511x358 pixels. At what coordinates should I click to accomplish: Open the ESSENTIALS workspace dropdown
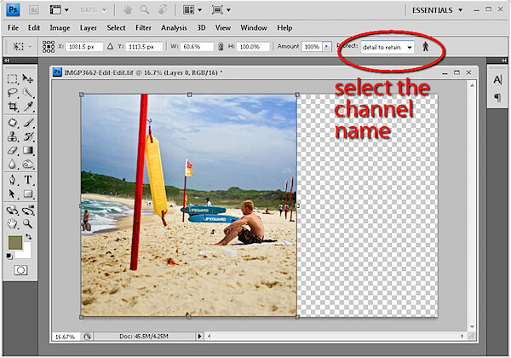click(x=438, y=10)
